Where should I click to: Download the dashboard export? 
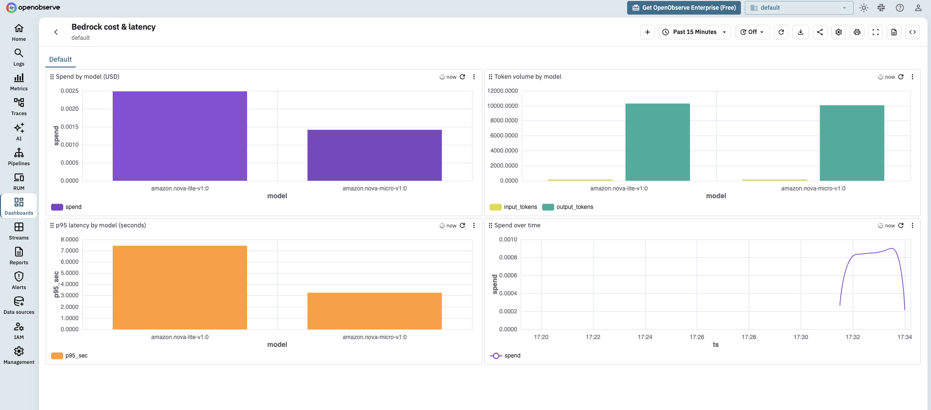(801, 32)
